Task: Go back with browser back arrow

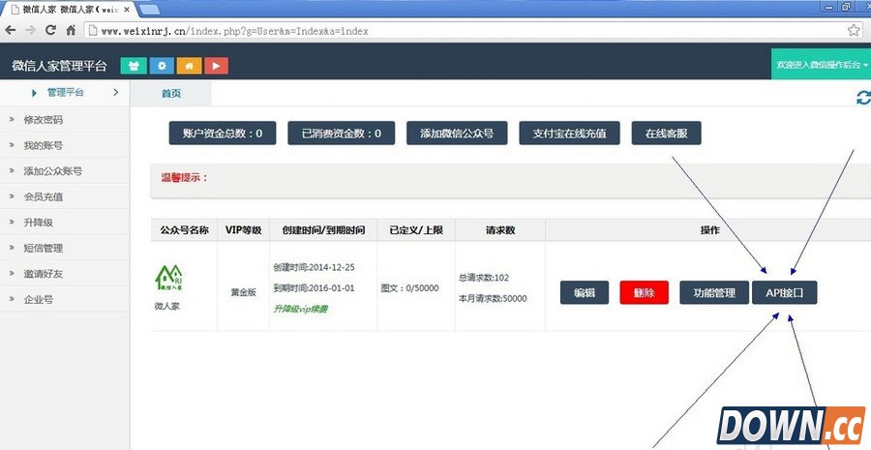Action: tap(11, 31)
